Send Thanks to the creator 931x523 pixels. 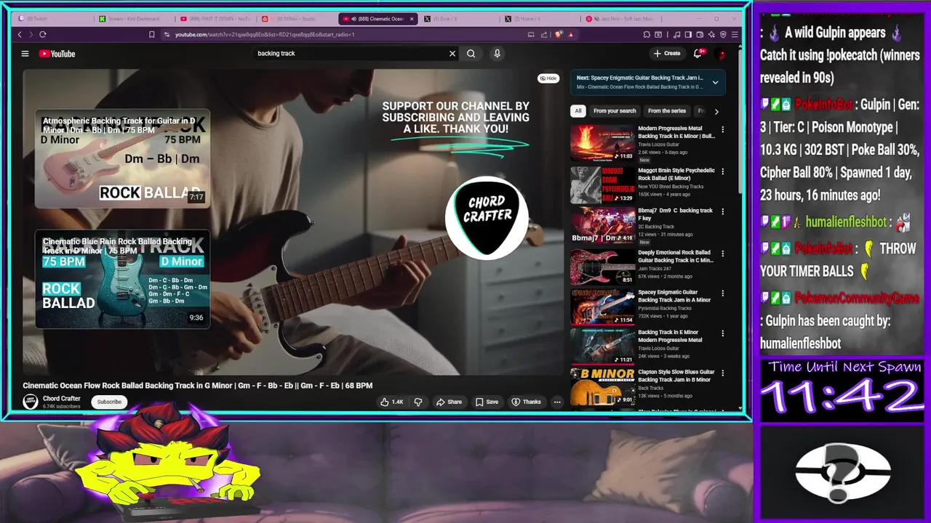point(527,402)
